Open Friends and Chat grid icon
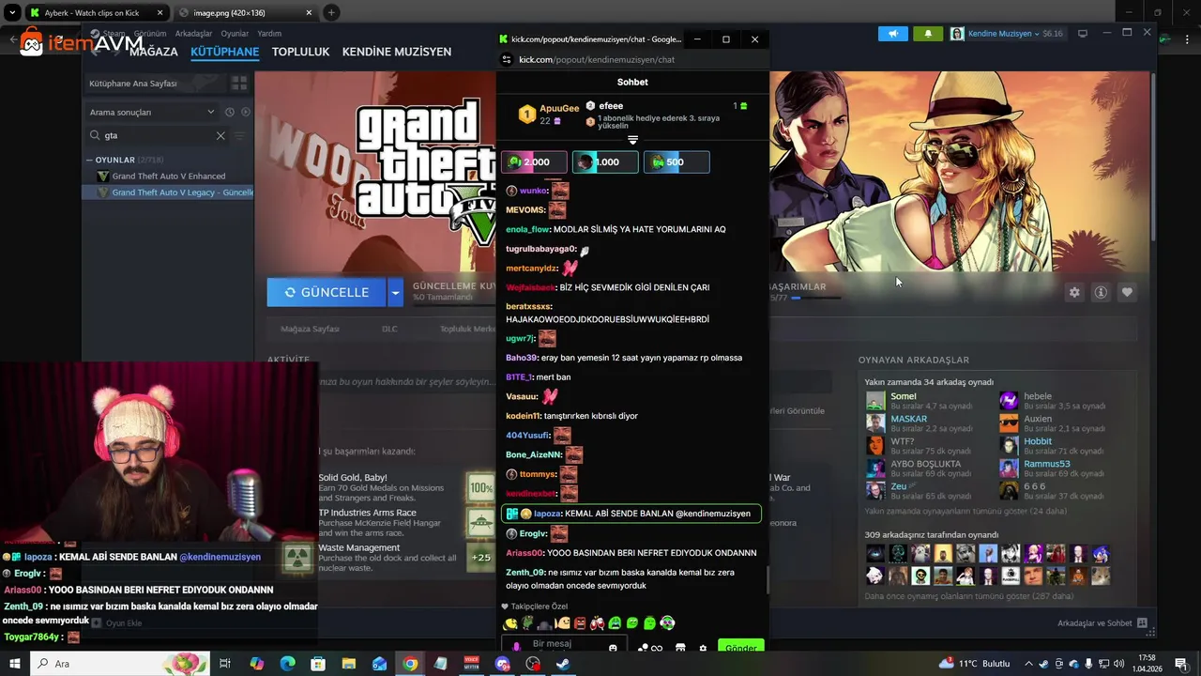1201x676 pixels. [1142, 623]
